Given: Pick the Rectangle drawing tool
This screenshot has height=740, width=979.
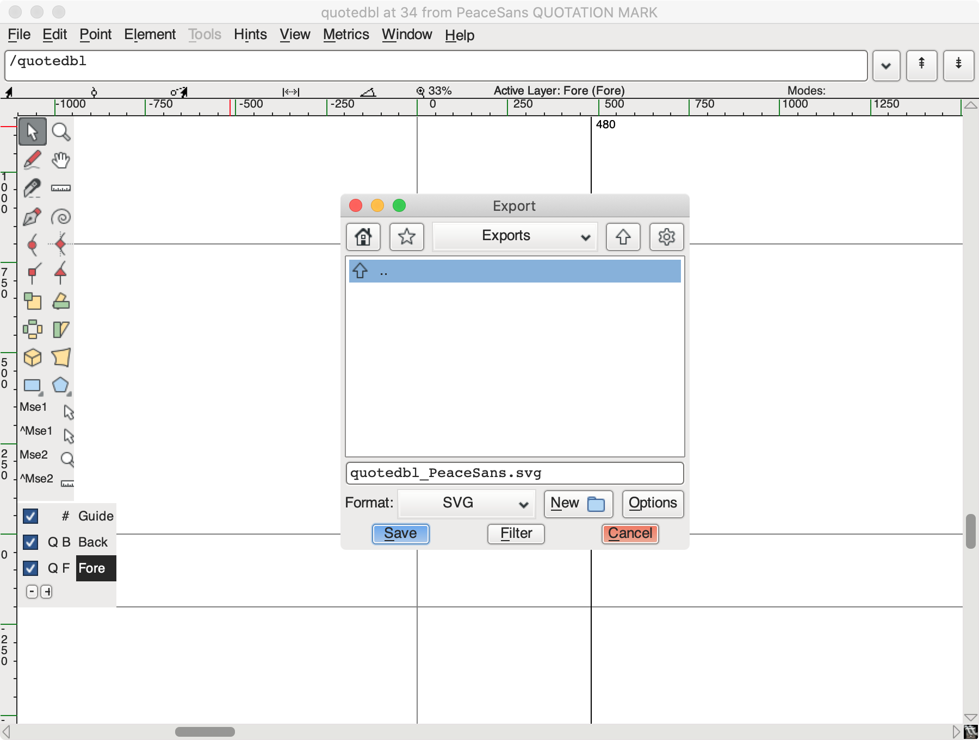Looking at the screenshot, I should 33,386.
